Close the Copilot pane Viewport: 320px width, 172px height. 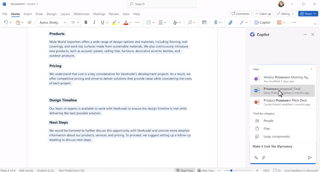point(313,35)
